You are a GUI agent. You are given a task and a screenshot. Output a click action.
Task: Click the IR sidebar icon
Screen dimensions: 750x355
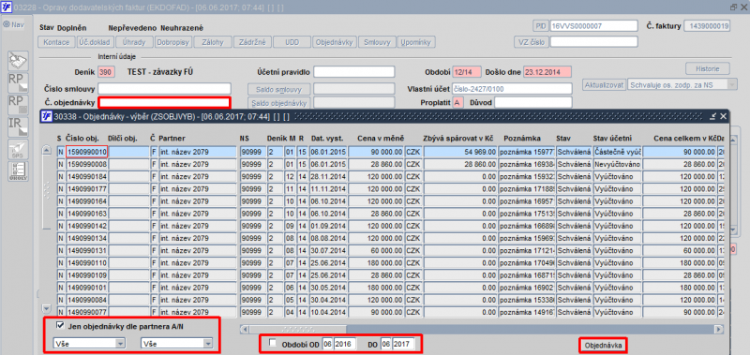click(18, 127)
